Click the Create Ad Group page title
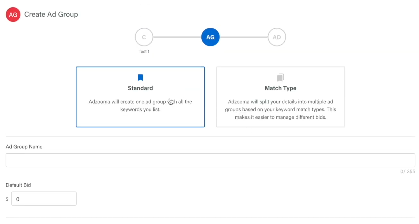This screenshot has width=419, height=224. coord(51,15)
